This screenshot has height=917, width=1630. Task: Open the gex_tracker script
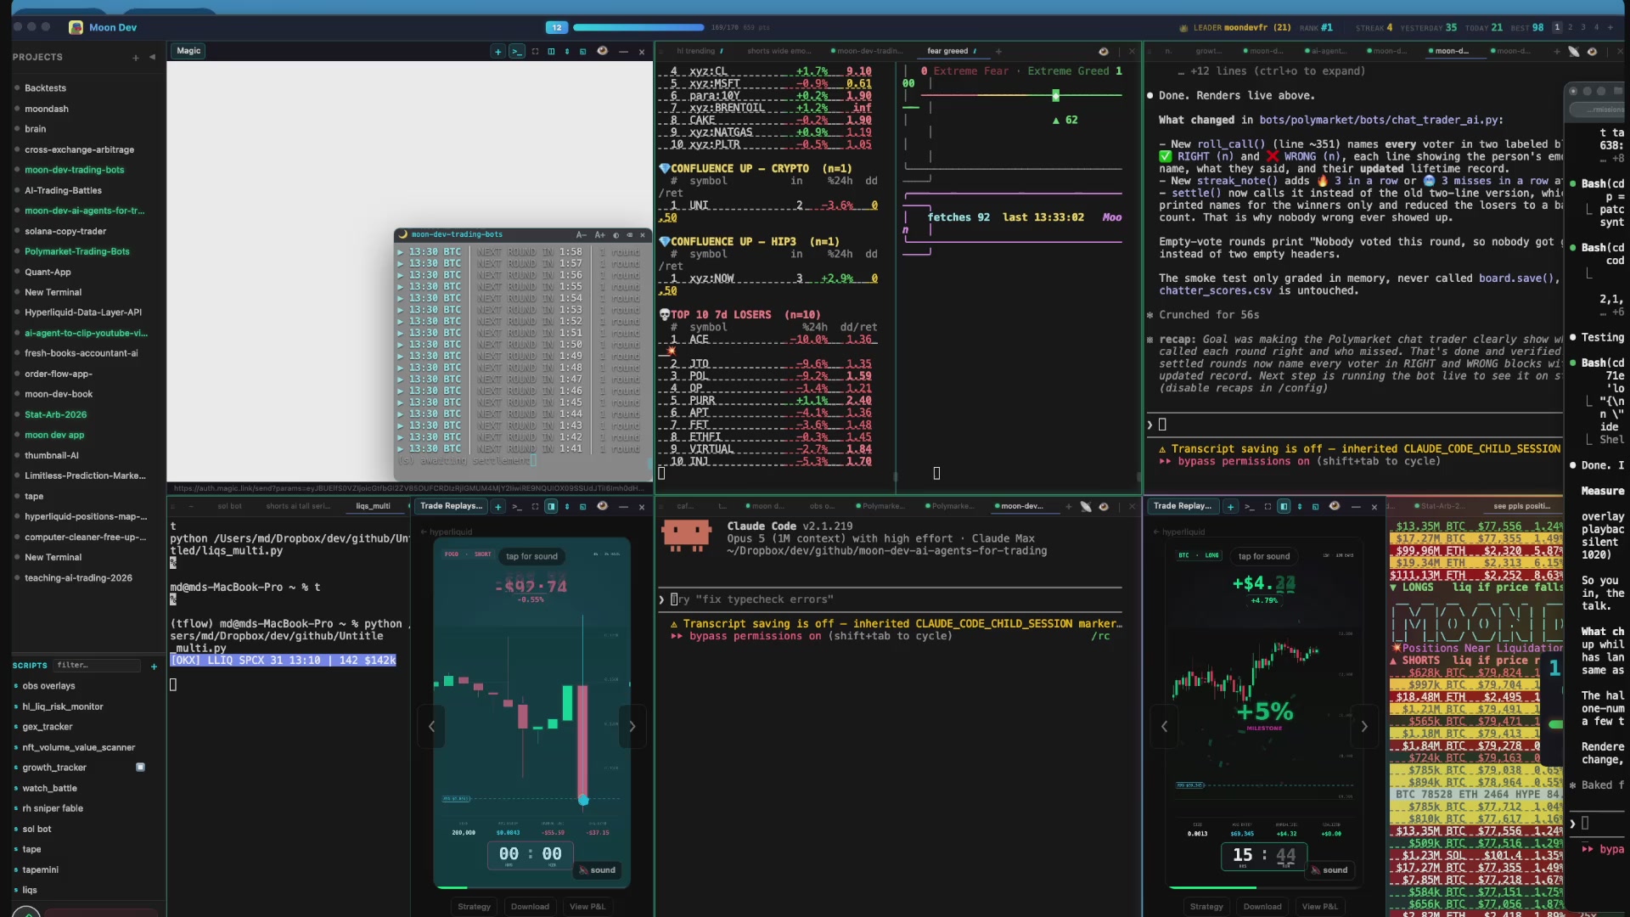48,727
